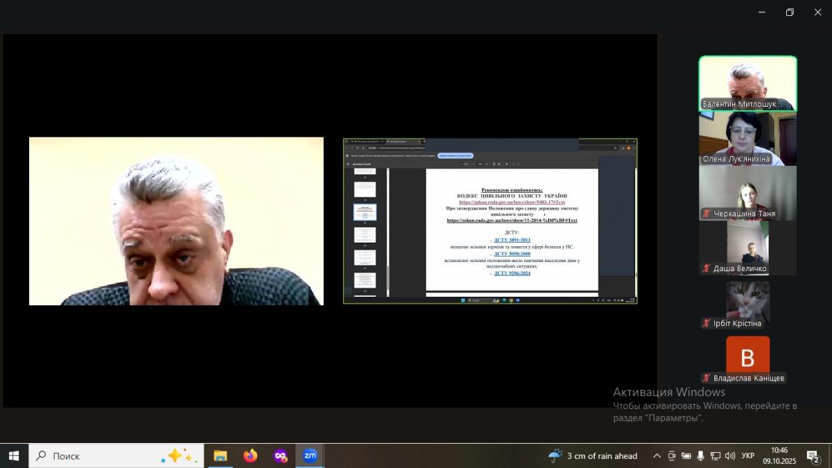Screen dimensions: 832x468
Task: Expand hidden system tray icons chevron
Action: pos(657,456)
